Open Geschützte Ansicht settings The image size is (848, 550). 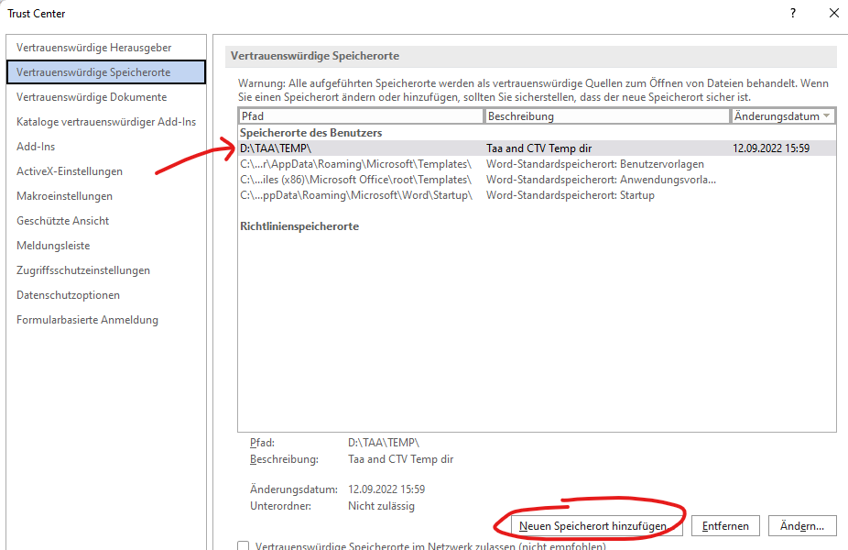pos(62,220)
